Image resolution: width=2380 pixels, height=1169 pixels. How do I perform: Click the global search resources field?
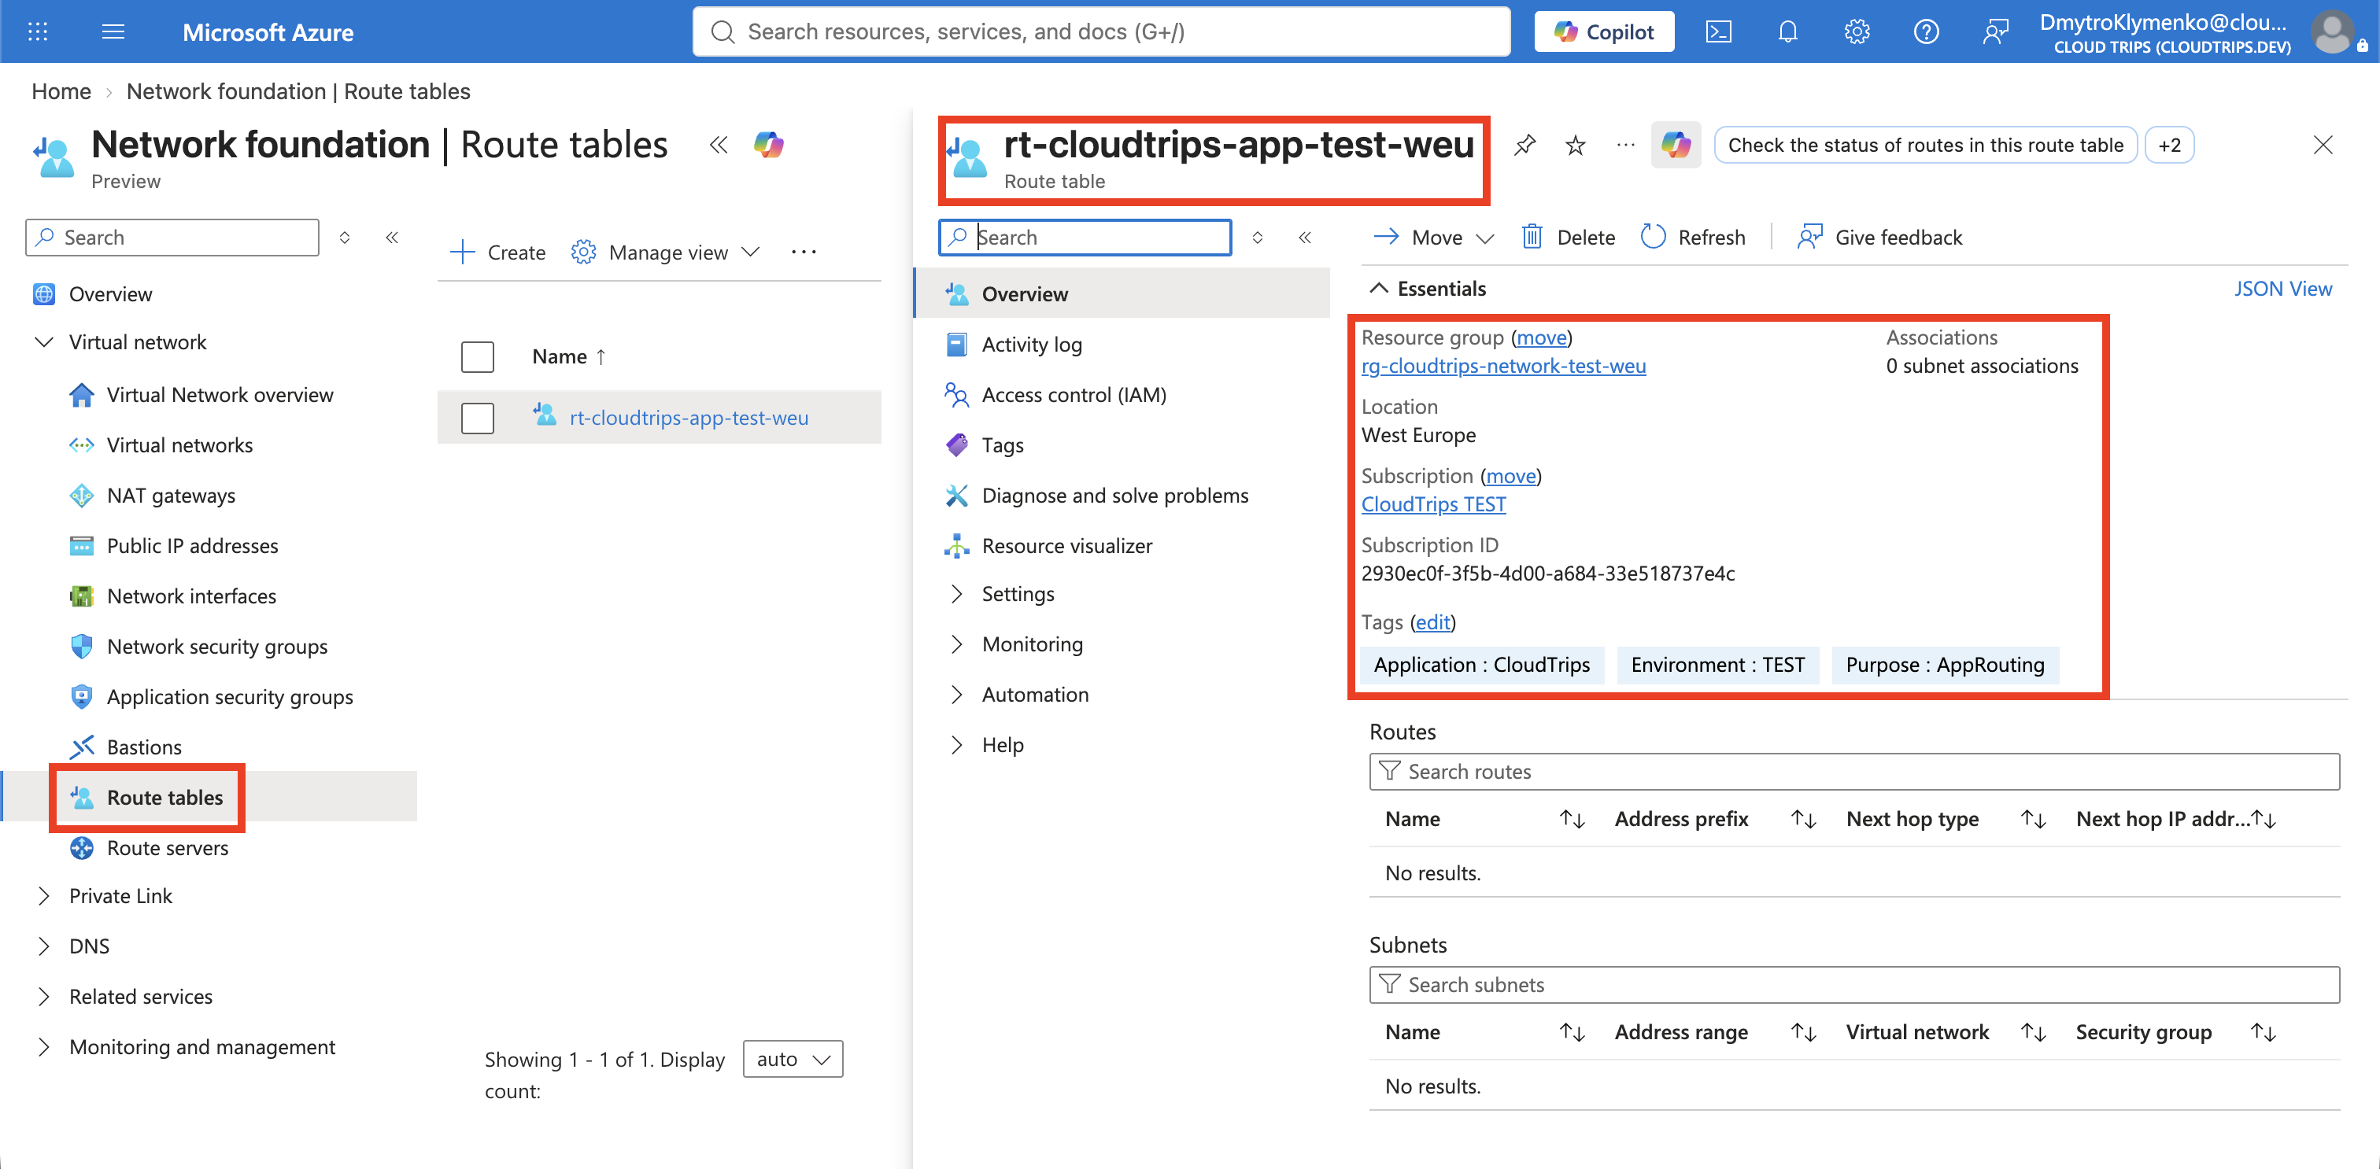[x=1101, y=31]
